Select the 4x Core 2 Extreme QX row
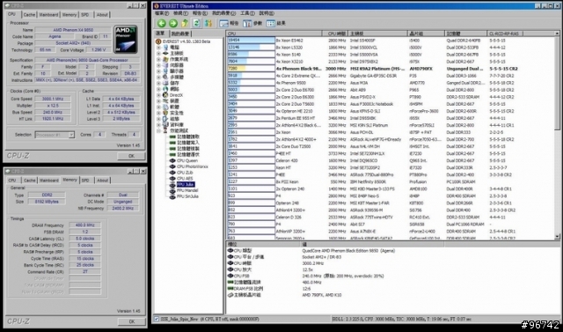 coord(391,76)
